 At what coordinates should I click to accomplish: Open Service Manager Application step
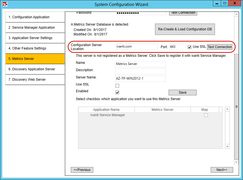(35, 28)
